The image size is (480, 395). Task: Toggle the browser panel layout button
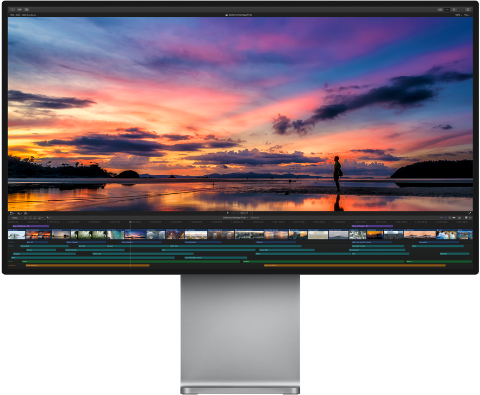point(440,10)
